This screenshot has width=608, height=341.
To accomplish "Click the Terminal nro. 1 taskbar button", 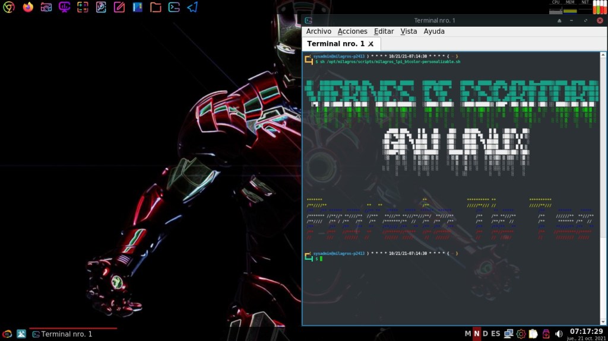I will (x=66, y=334).
